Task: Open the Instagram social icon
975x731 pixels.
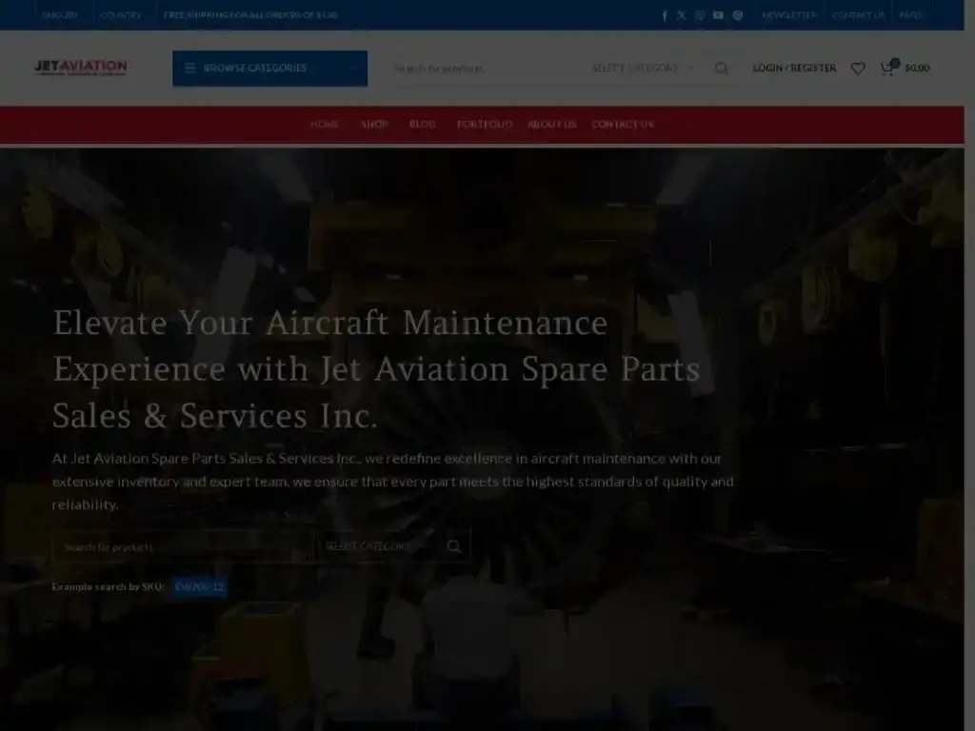Action: click(700, 14)
